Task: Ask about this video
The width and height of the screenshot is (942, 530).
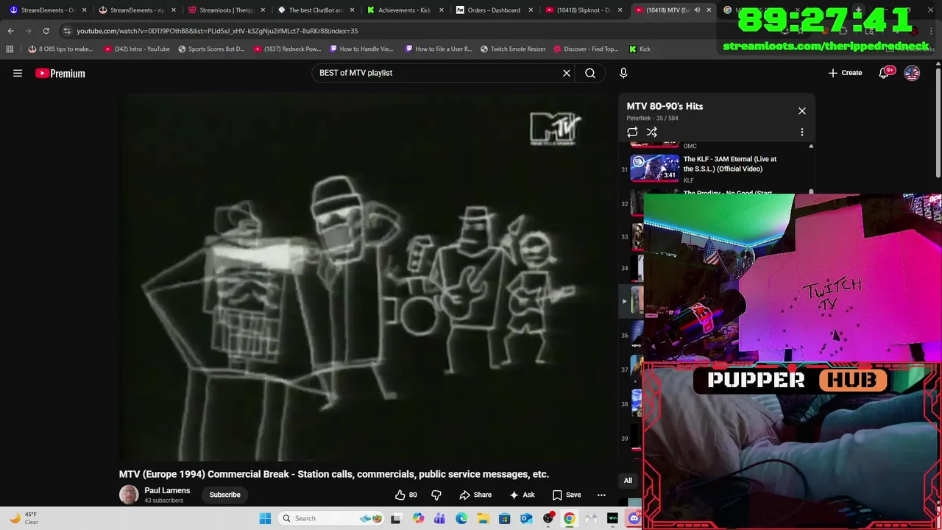Action: point(522,495)
